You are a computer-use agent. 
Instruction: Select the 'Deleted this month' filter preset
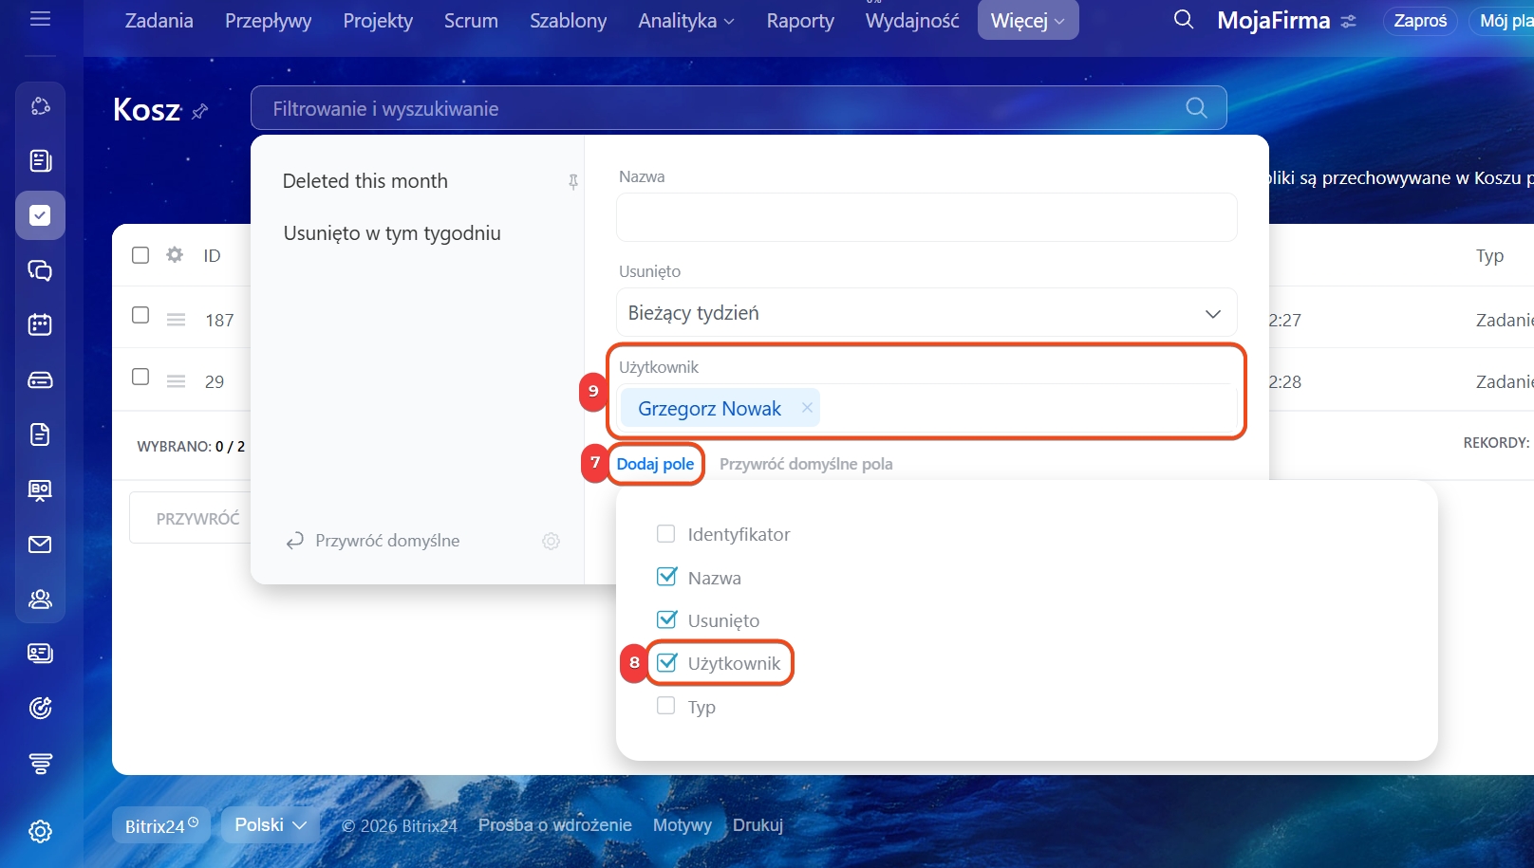[365, 181]
